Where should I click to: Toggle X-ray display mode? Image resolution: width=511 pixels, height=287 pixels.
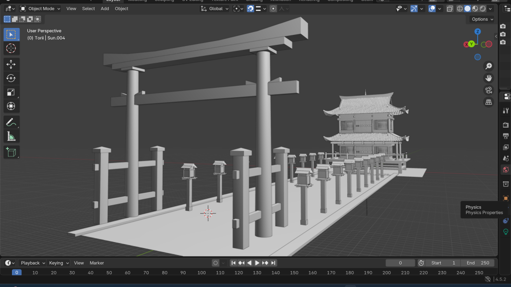pyautogui.click(x=450, y=8)
